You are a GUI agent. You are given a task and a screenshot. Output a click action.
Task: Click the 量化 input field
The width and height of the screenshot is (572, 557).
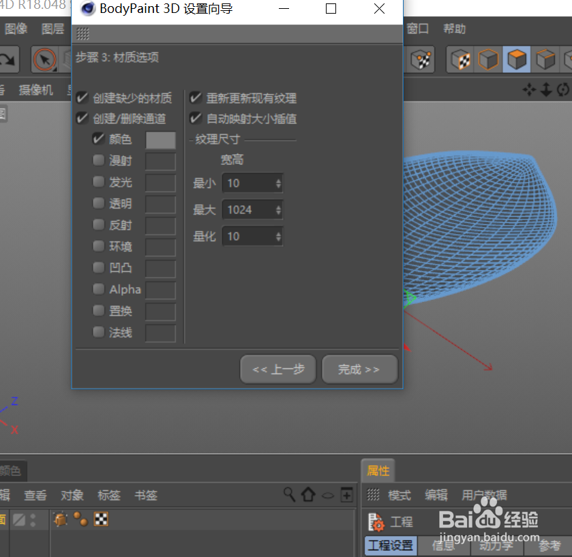coord(252,237)
